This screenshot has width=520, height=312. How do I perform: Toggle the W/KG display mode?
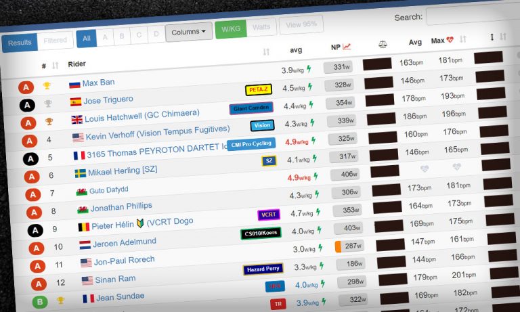(x=231, y=29)
